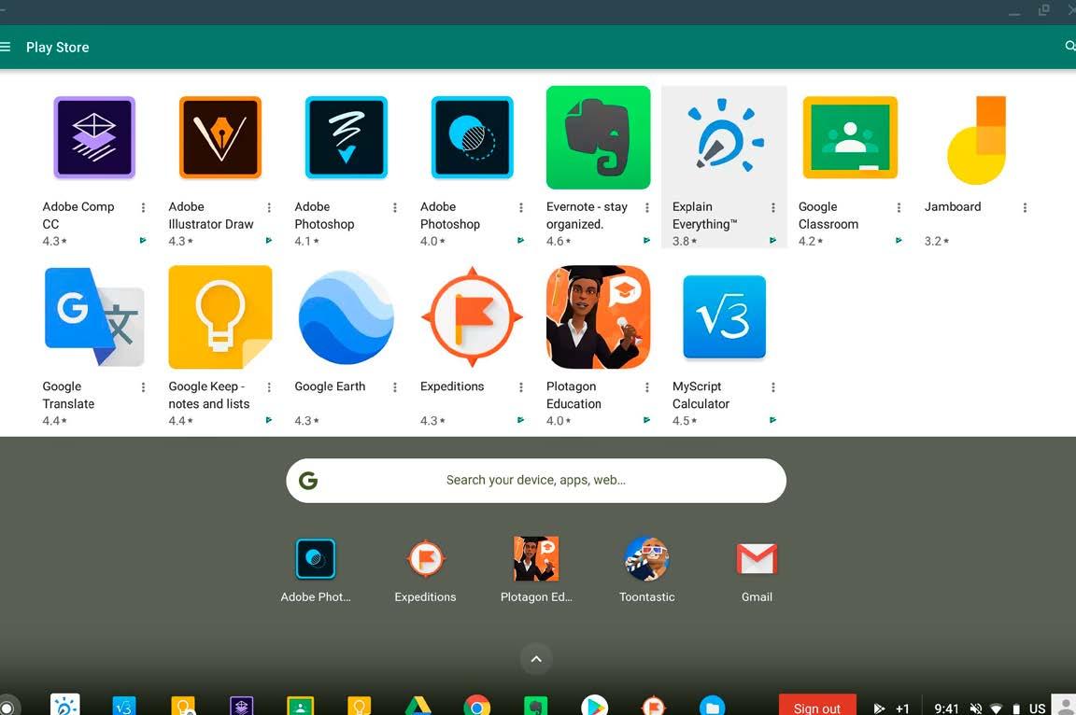Click the 'Jamboard' app title text

[953, 206]
